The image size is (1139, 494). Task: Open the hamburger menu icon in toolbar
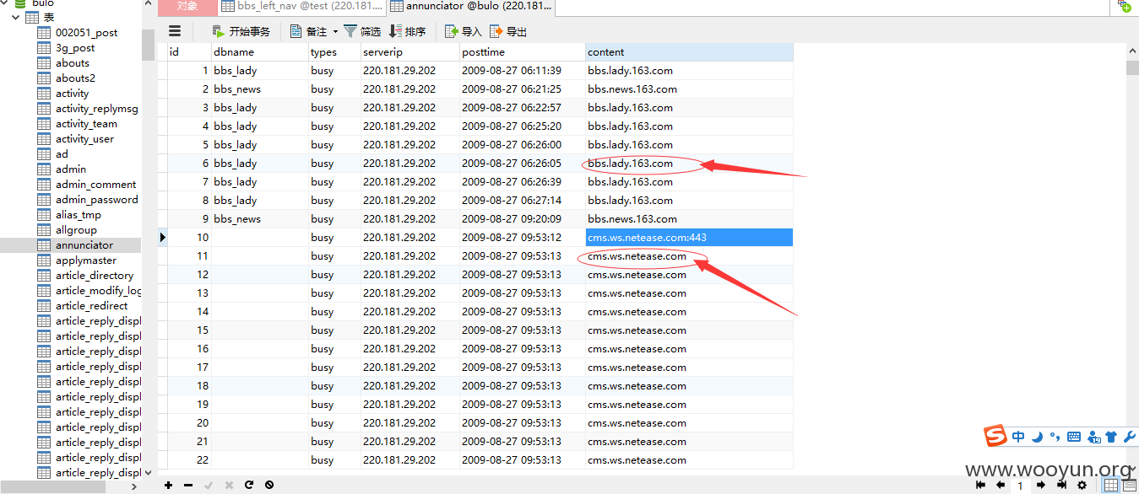click(x=175, y=31)
